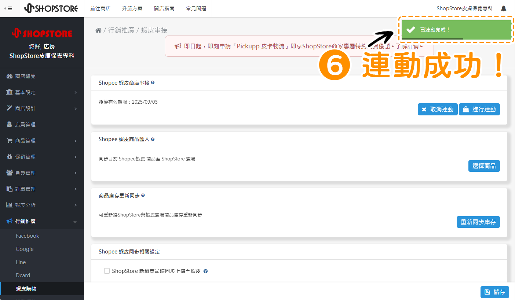Expand 基本設定 sidebar menu
The image size is (515, 300).
(42, 92)
